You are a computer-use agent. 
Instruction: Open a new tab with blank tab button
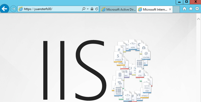coord(176,9)
